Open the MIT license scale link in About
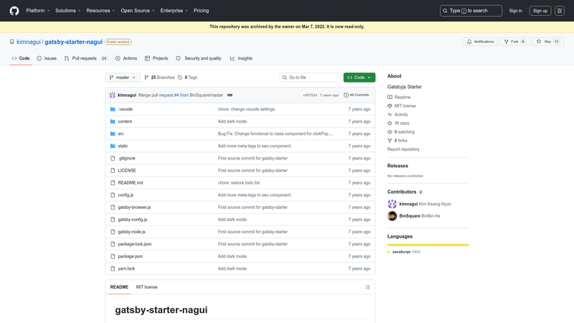574x323 pixels. 402,106
